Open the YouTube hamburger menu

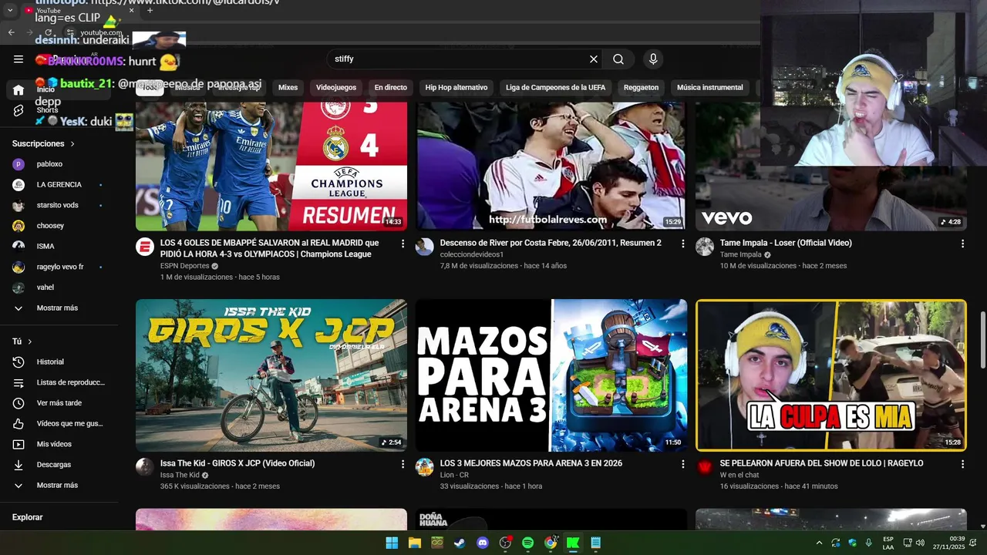coord(19,59)
